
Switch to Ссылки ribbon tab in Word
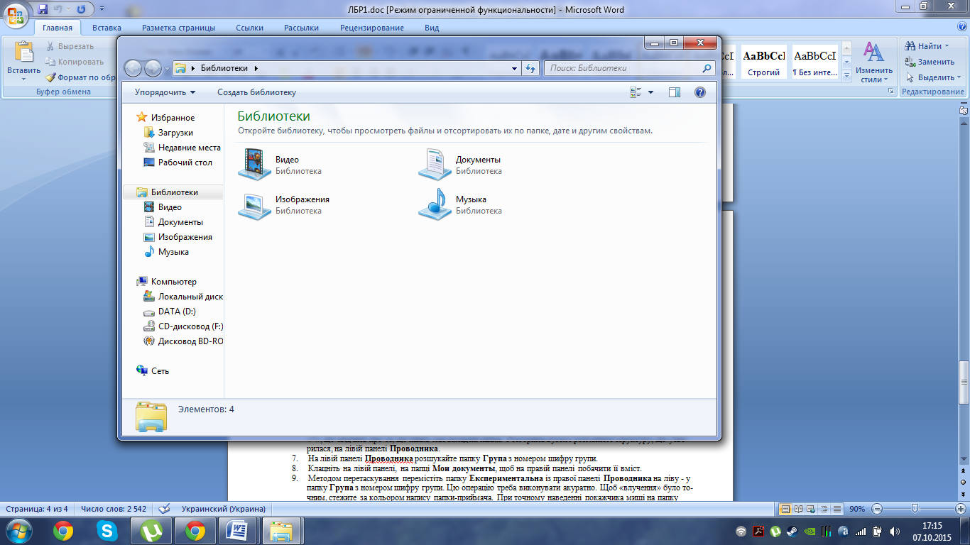[x=249, y=28]
